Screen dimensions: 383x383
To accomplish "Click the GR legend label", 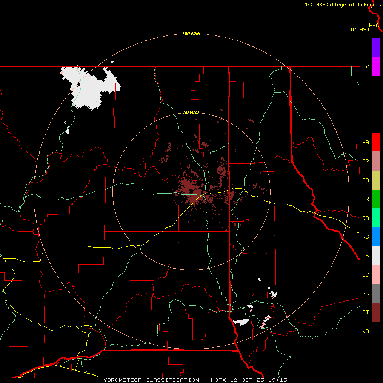I will coord(366,161).
